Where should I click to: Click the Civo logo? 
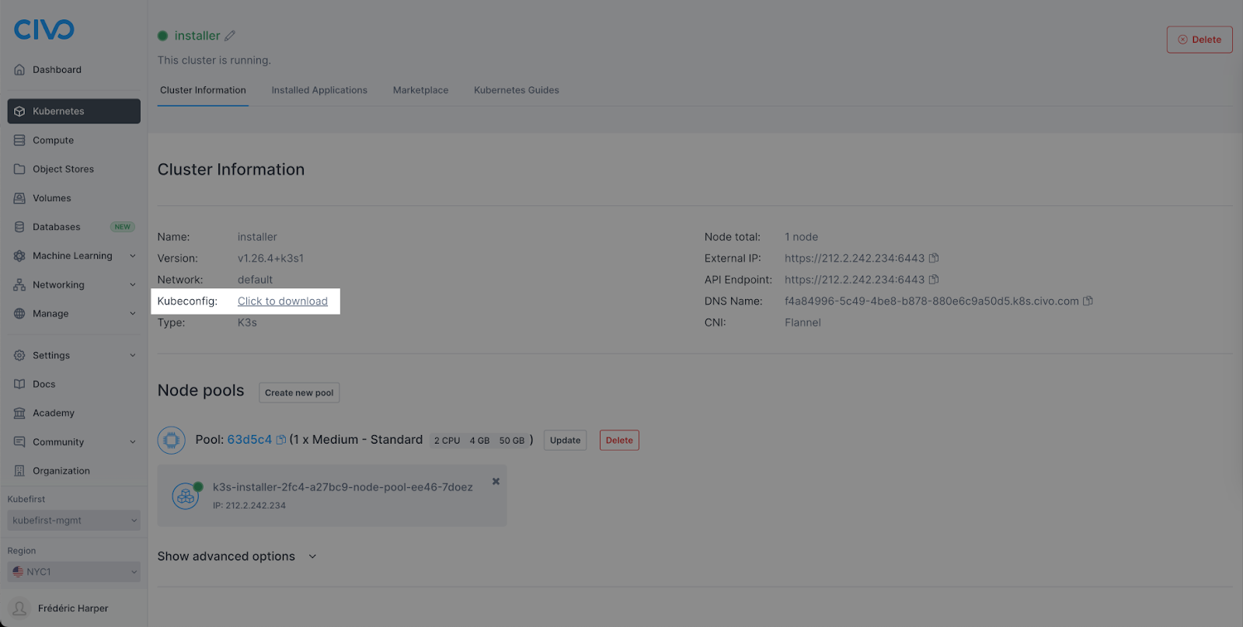(44, 30)
